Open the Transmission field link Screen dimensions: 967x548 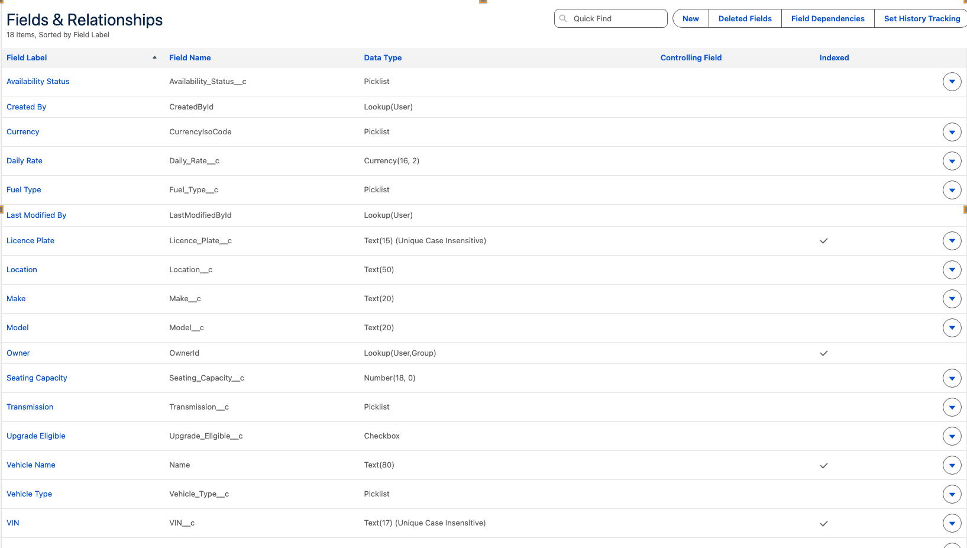click(30, 407)
